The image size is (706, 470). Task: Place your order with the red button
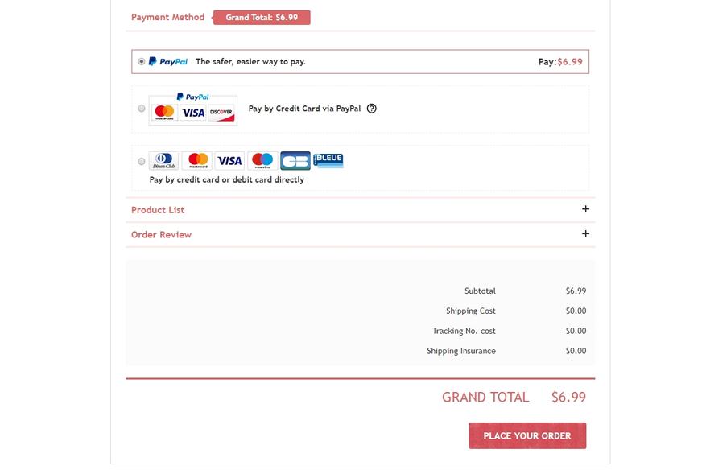point(527,435)
